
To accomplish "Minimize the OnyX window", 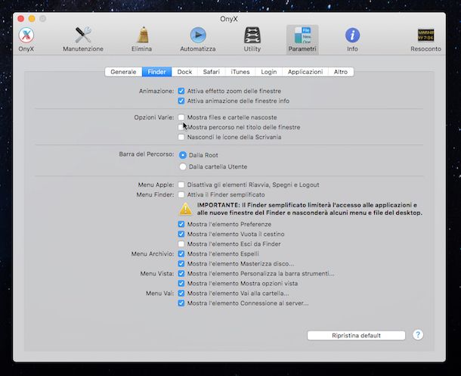I will (32, 19).
